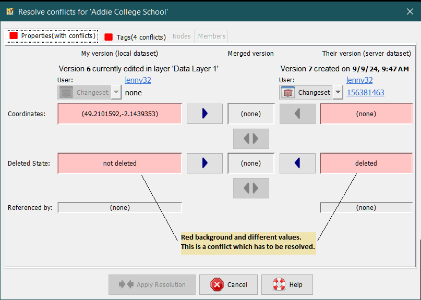Keep their coordinates using left arrow button
The height and width of the screenshot is (300, 421).
297,114
